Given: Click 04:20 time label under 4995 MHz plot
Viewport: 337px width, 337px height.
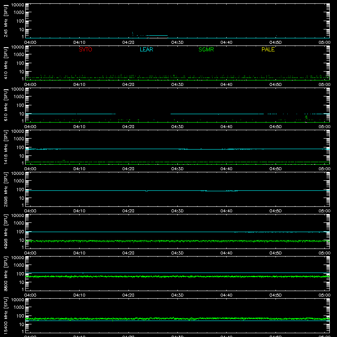Looking at the screenshot, I should click(x=128, y=253).
